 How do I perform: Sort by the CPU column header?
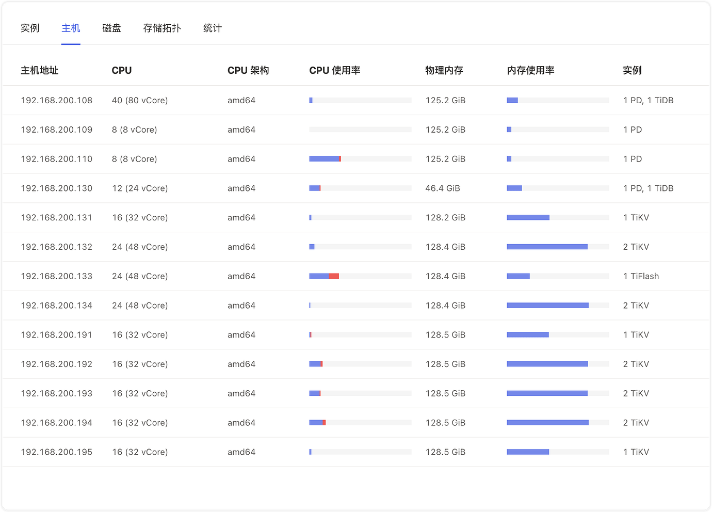click(x=122, y=70)
